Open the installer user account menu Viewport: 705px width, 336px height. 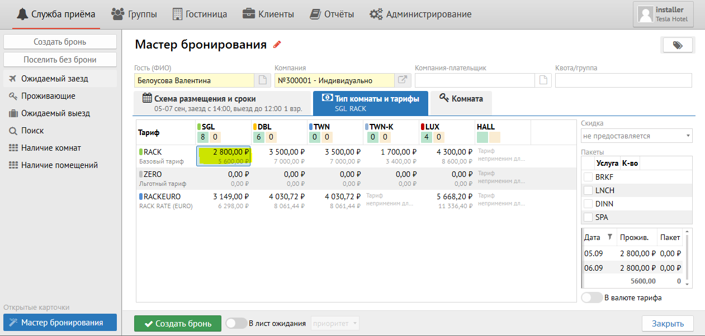(x=663, y=15)
